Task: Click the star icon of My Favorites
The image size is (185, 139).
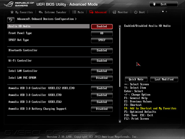Action: (12, 12)
